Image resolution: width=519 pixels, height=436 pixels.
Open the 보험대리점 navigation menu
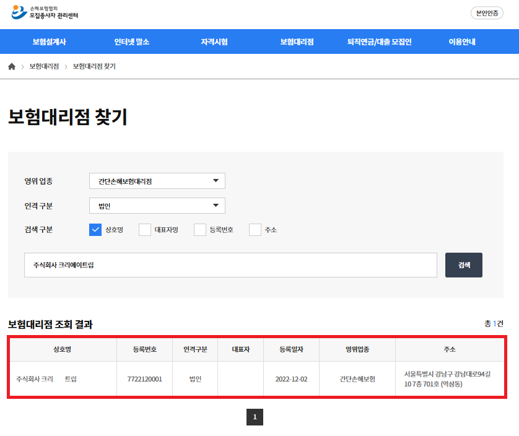pyautogui.click(x=297, y=42)
